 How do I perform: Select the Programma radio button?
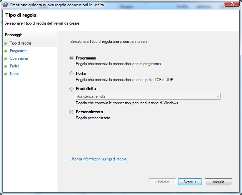click(x=71, y=58)
